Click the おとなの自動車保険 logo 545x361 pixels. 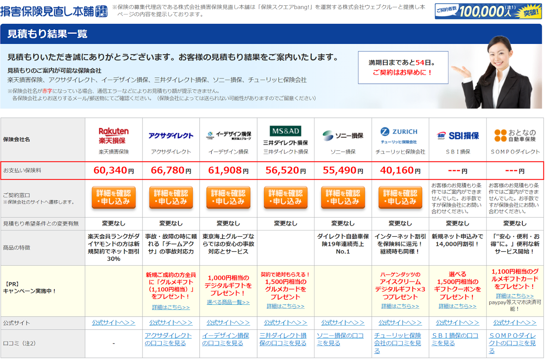tap(515, 136)
